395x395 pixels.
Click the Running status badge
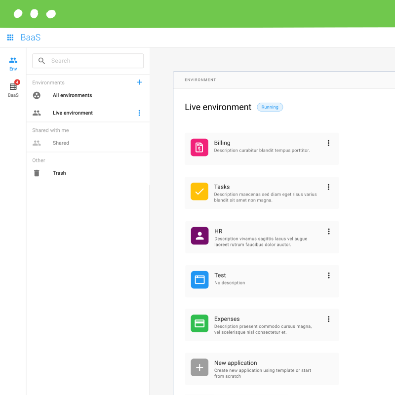pos(270,107)
